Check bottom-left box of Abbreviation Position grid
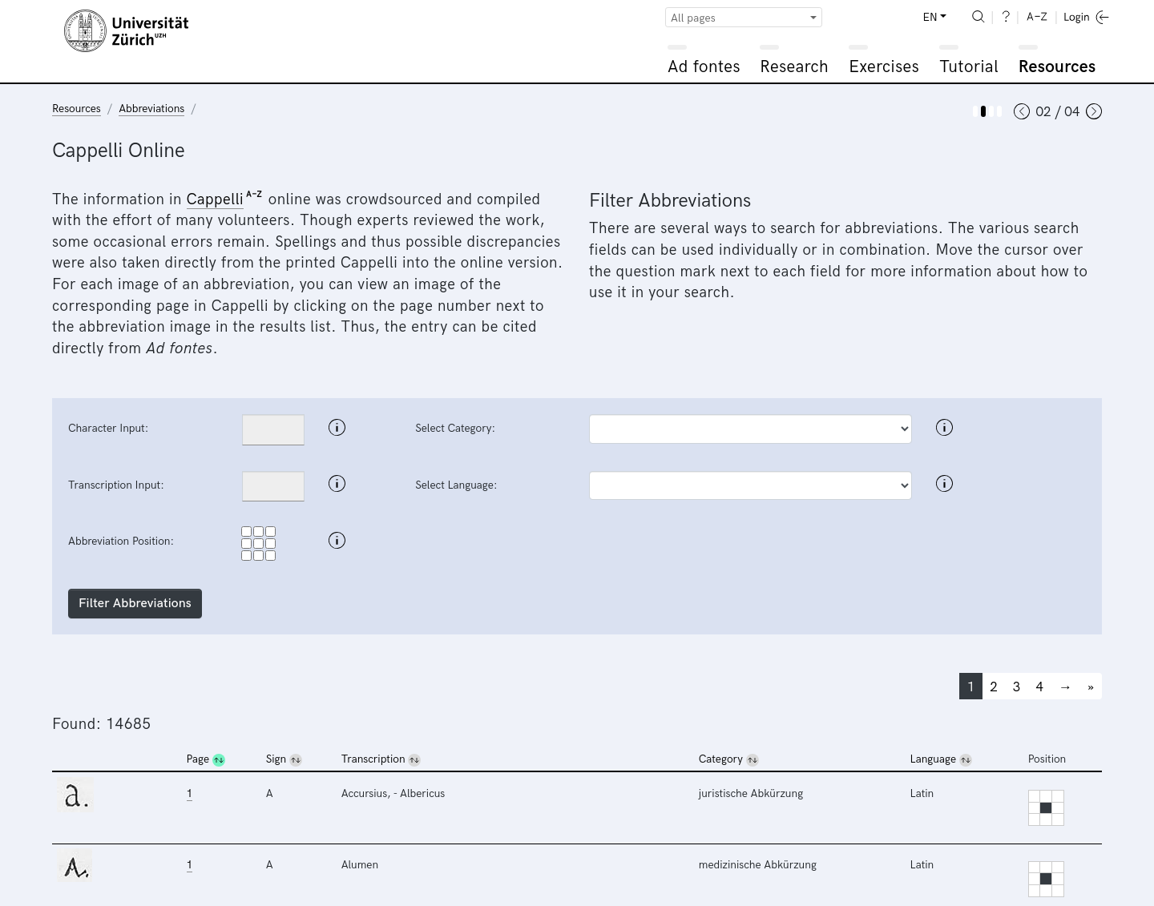 coord(247,556)
